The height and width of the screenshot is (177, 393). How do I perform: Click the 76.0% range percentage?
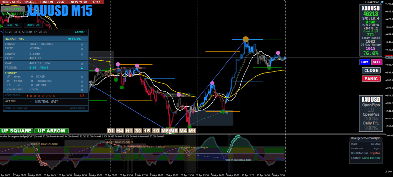pos(371,53)
